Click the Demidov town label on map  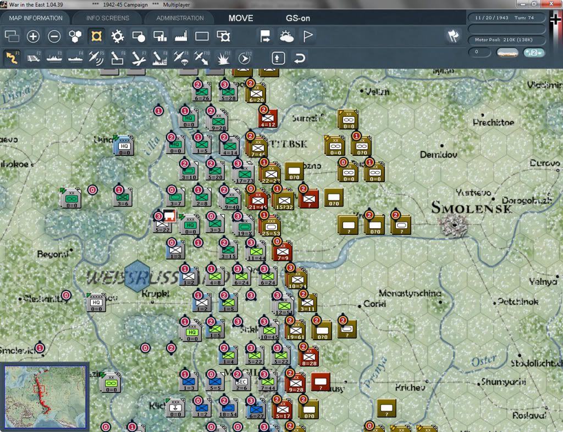tap(438, 155)
